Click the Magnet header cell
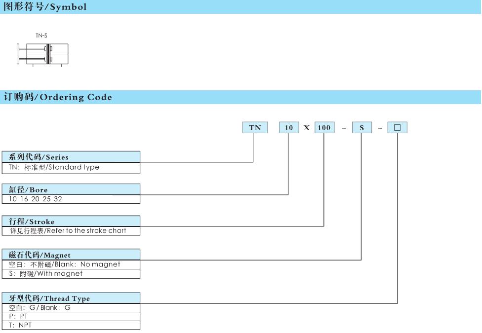 pyautogui.click(x=71, y=255)
